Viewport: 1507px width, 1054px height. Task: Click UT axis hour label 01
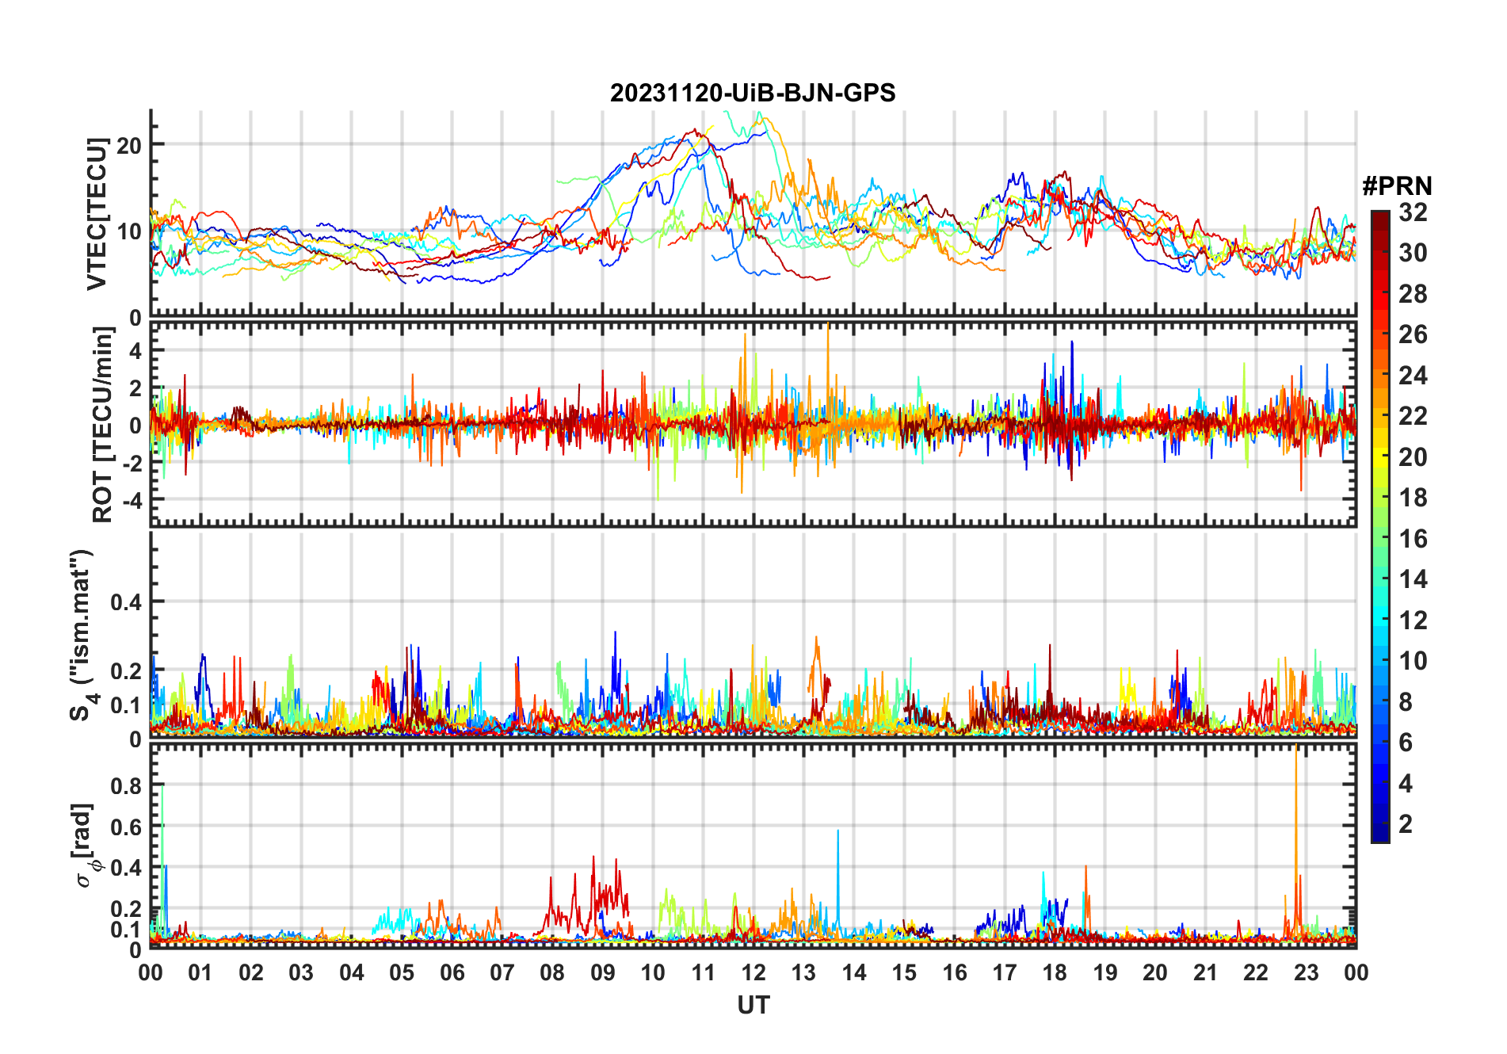click(x=200, y=972)
